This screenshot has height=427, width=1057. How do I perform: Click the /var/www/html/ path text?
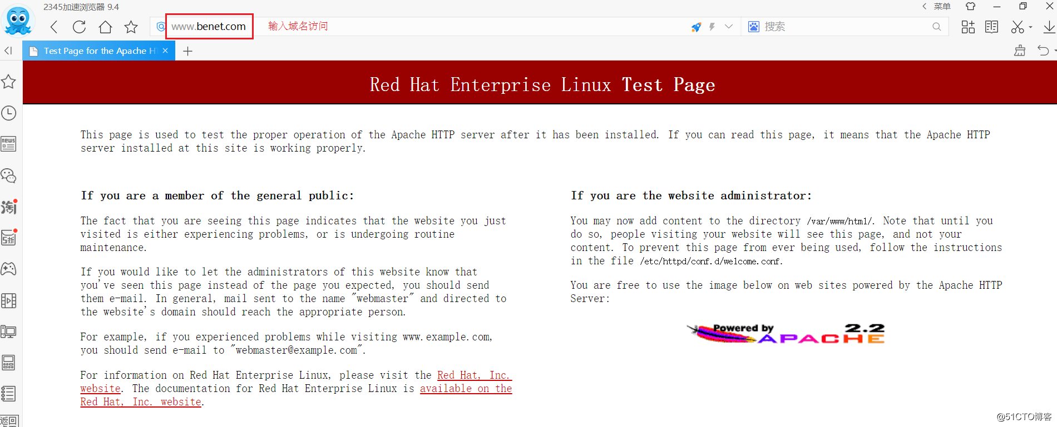click(x=840, y=221)
